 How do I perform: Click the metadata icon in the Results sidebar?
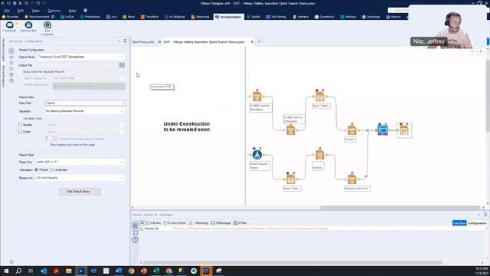point(135,233)
